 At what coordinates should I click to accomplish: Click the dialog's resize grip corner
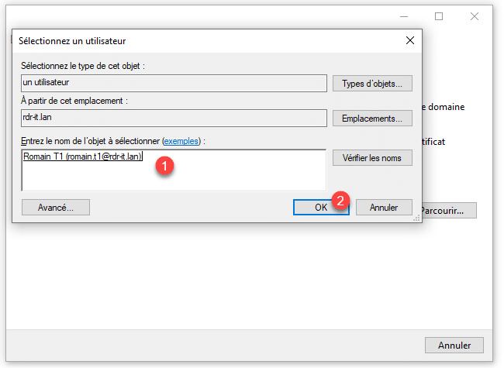coord(418,219)
